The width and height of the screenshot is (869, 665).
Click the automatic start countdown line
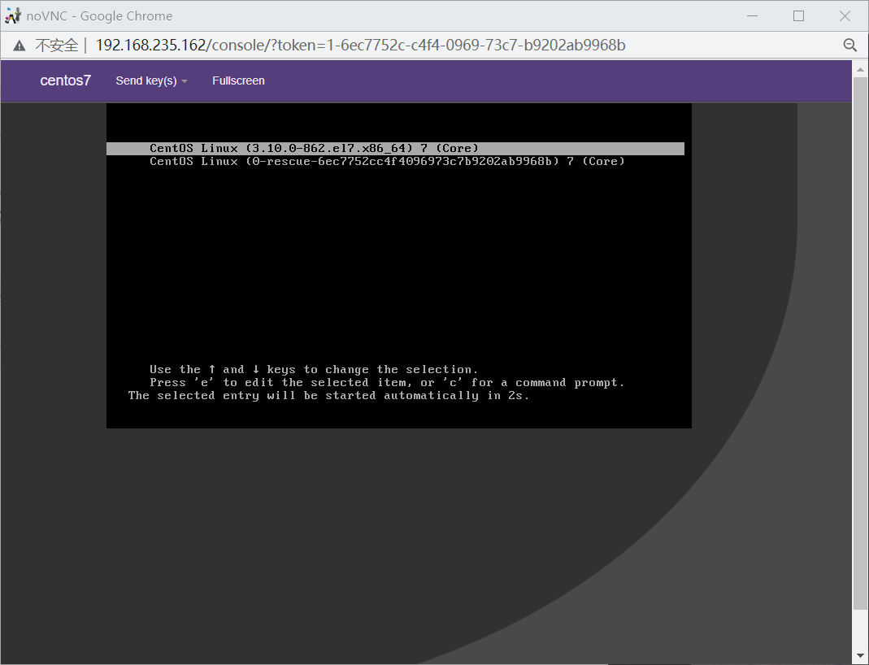328,396
